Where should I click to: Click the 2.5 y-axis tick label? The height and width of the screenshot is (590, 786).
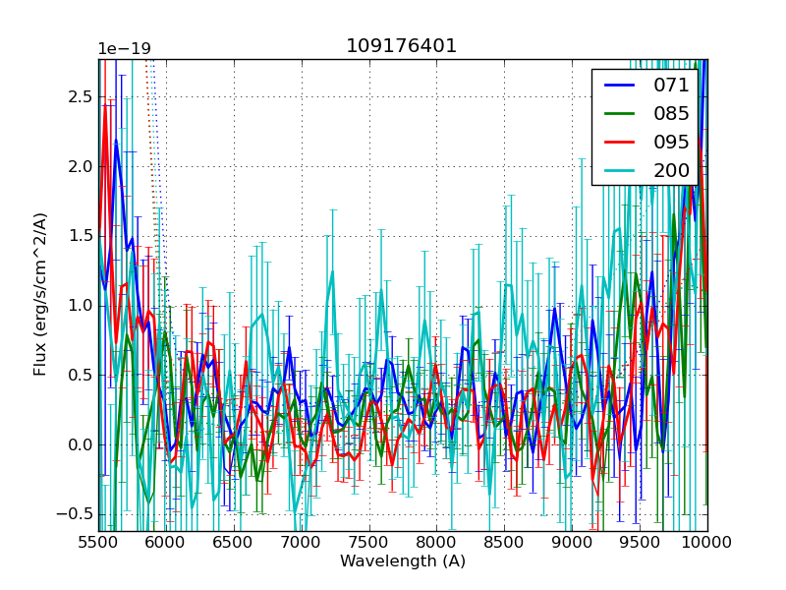click(80, 96)
